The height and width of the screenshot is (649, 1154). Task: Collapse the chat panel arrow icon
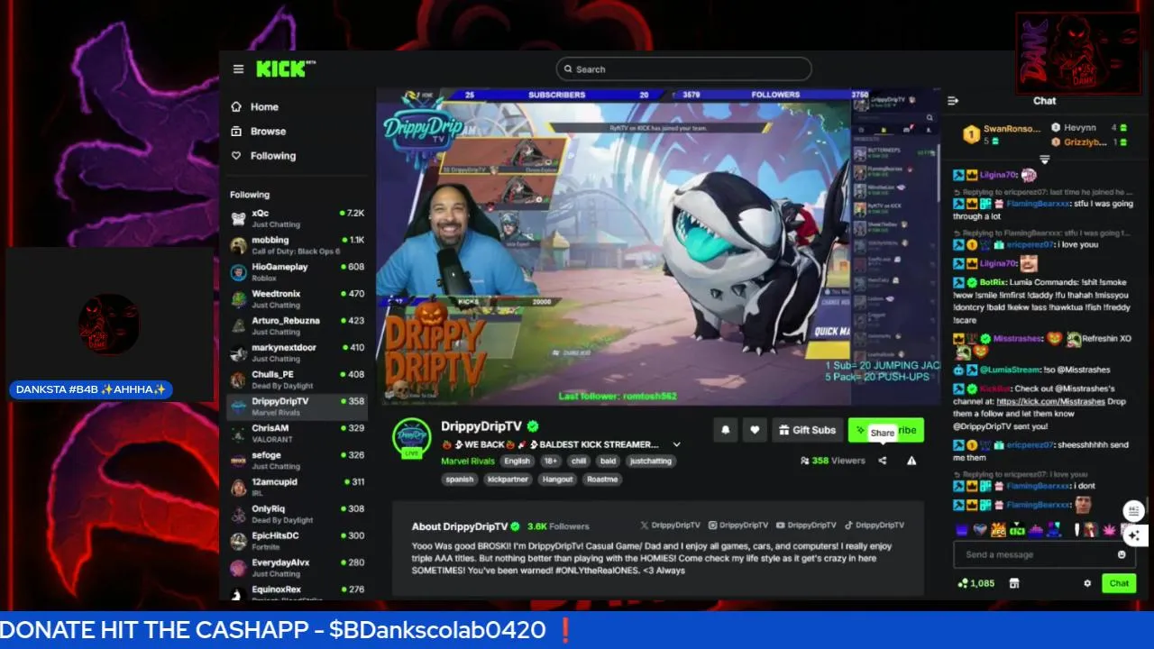point(953,101)
